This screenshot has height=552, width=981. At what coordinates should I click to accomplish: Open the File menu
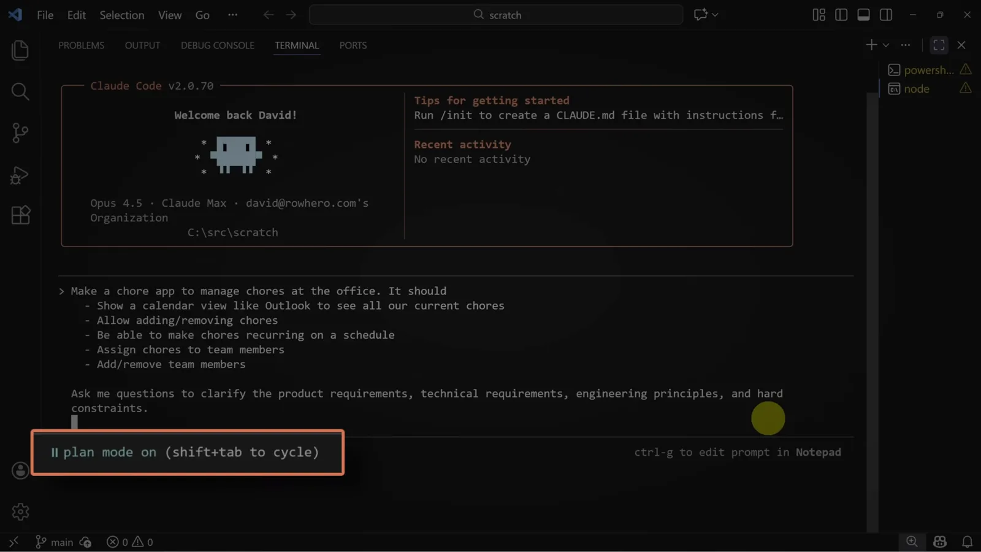(45, 15)
